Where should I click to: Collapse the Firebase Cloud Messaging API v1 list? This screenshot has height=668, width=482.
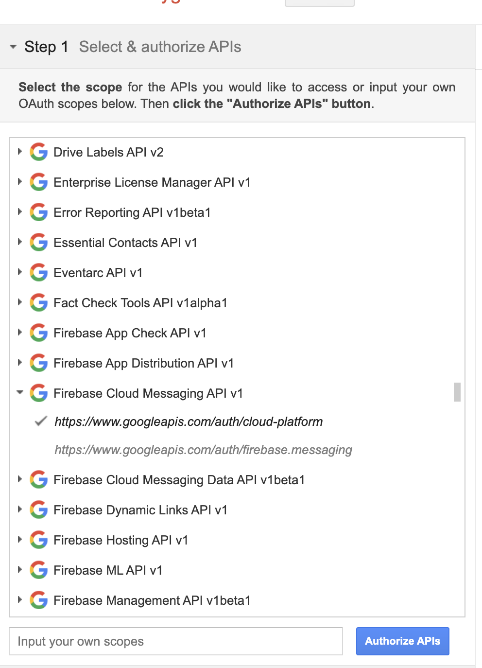[x=19, y=392]
